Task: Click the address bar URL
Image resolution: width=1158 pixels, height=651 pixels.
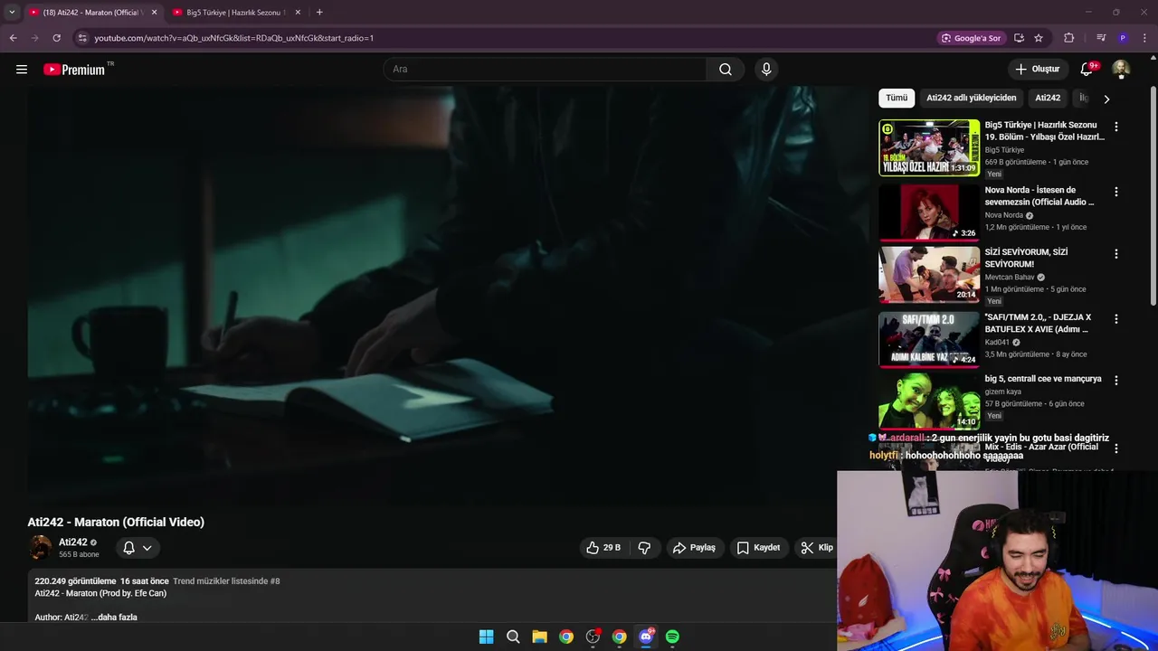Action: [234, 38]
